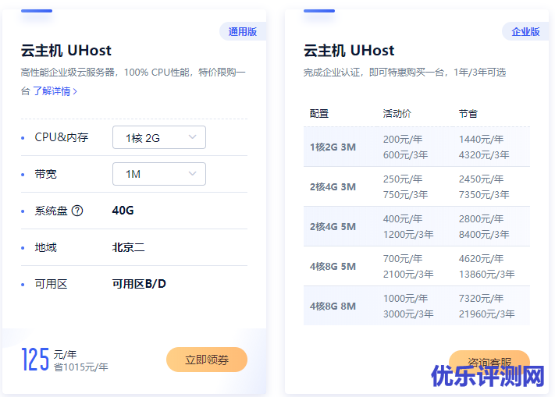Click the 可用区B/D availability zone value
Image resolution: width=555 pixels, height=397 pixels.
pos(139,284)
